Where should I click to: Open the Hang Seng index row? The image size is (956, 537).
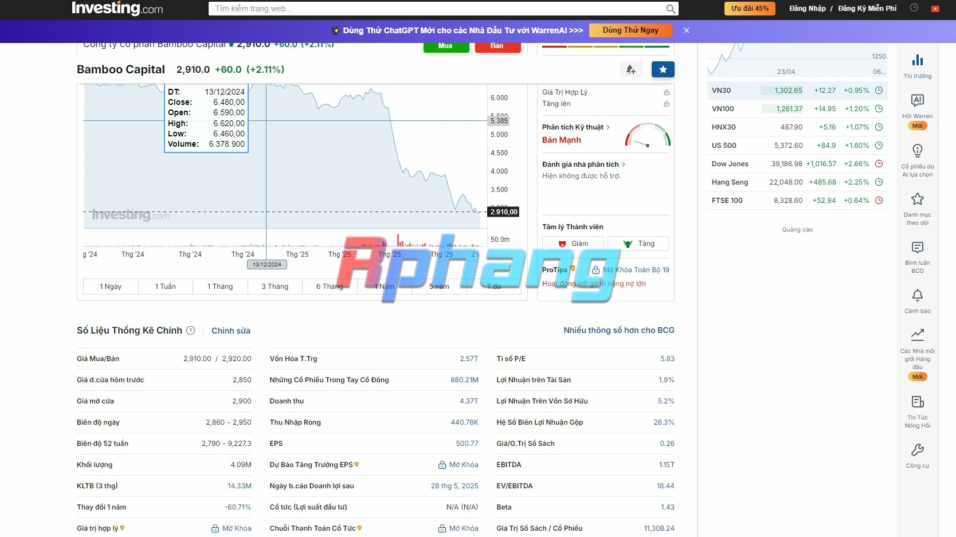click(797, 182)
